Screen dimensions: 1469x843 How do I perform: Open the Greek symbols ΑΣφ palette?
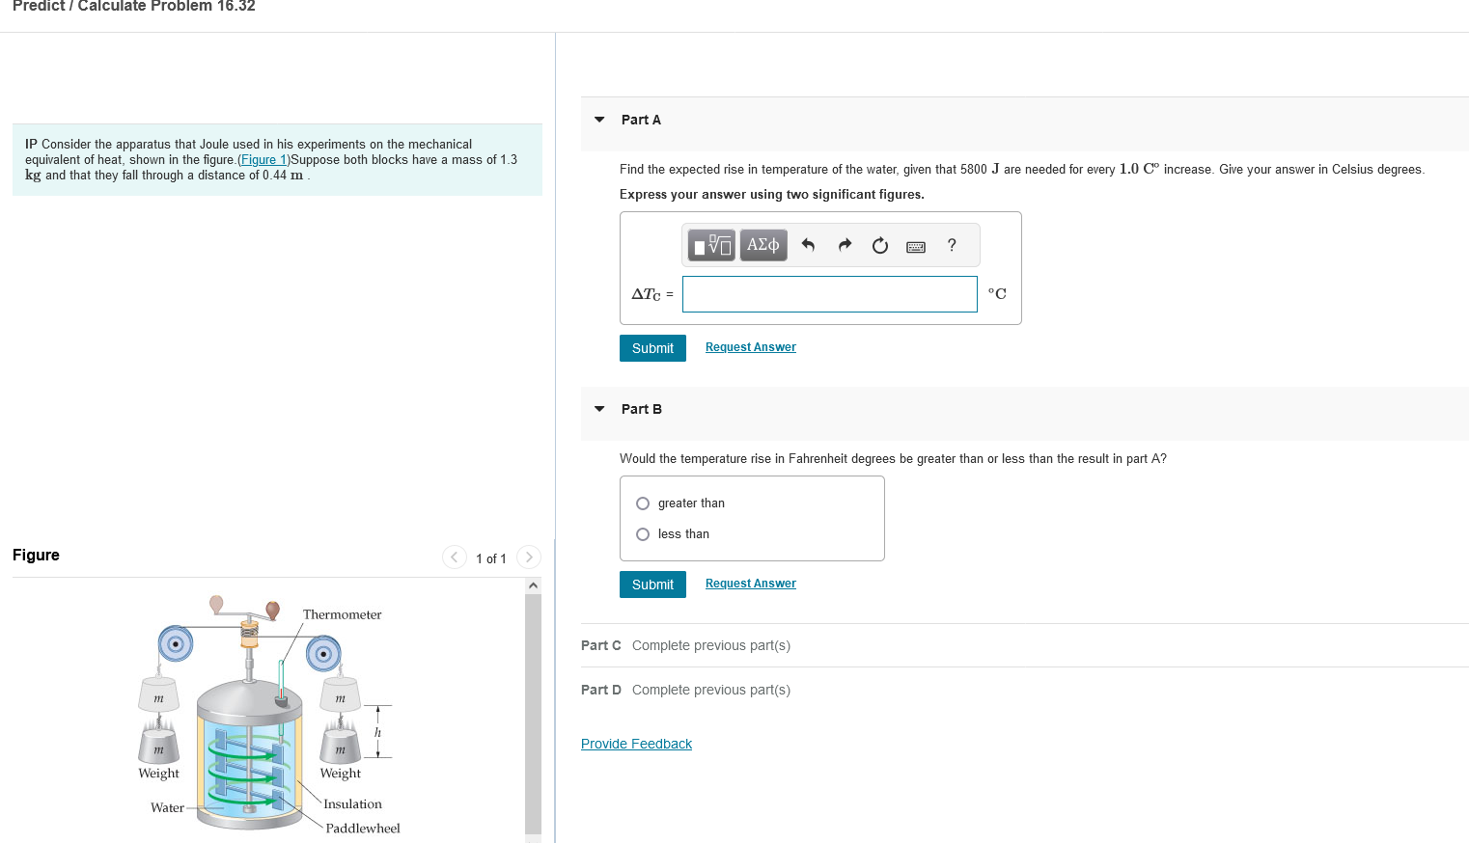click(x=762, y=245)
